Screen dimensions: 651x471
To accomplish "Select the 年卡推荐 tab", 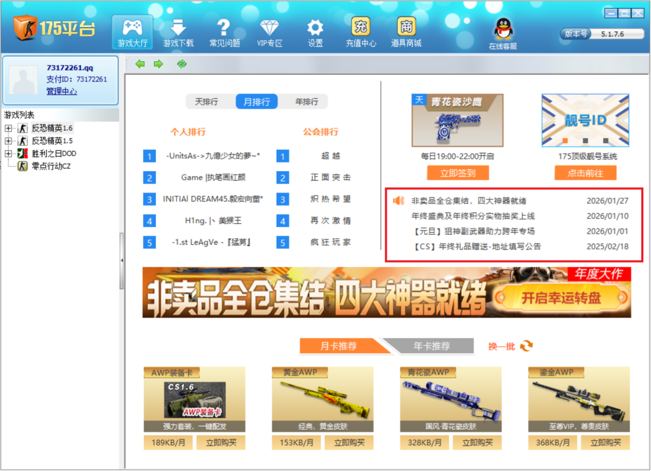I will [431, 346].
